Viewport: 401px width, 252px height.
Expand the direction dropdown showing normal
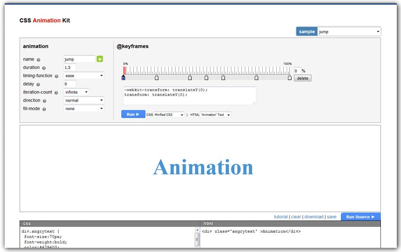83,100
